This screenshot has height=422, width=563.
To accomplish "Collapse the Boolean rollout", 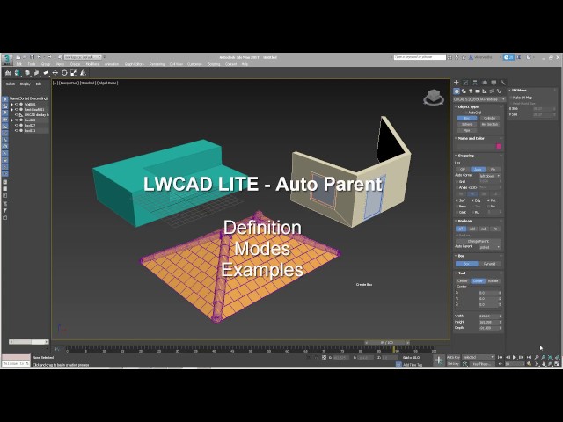I will coord(464,221).
